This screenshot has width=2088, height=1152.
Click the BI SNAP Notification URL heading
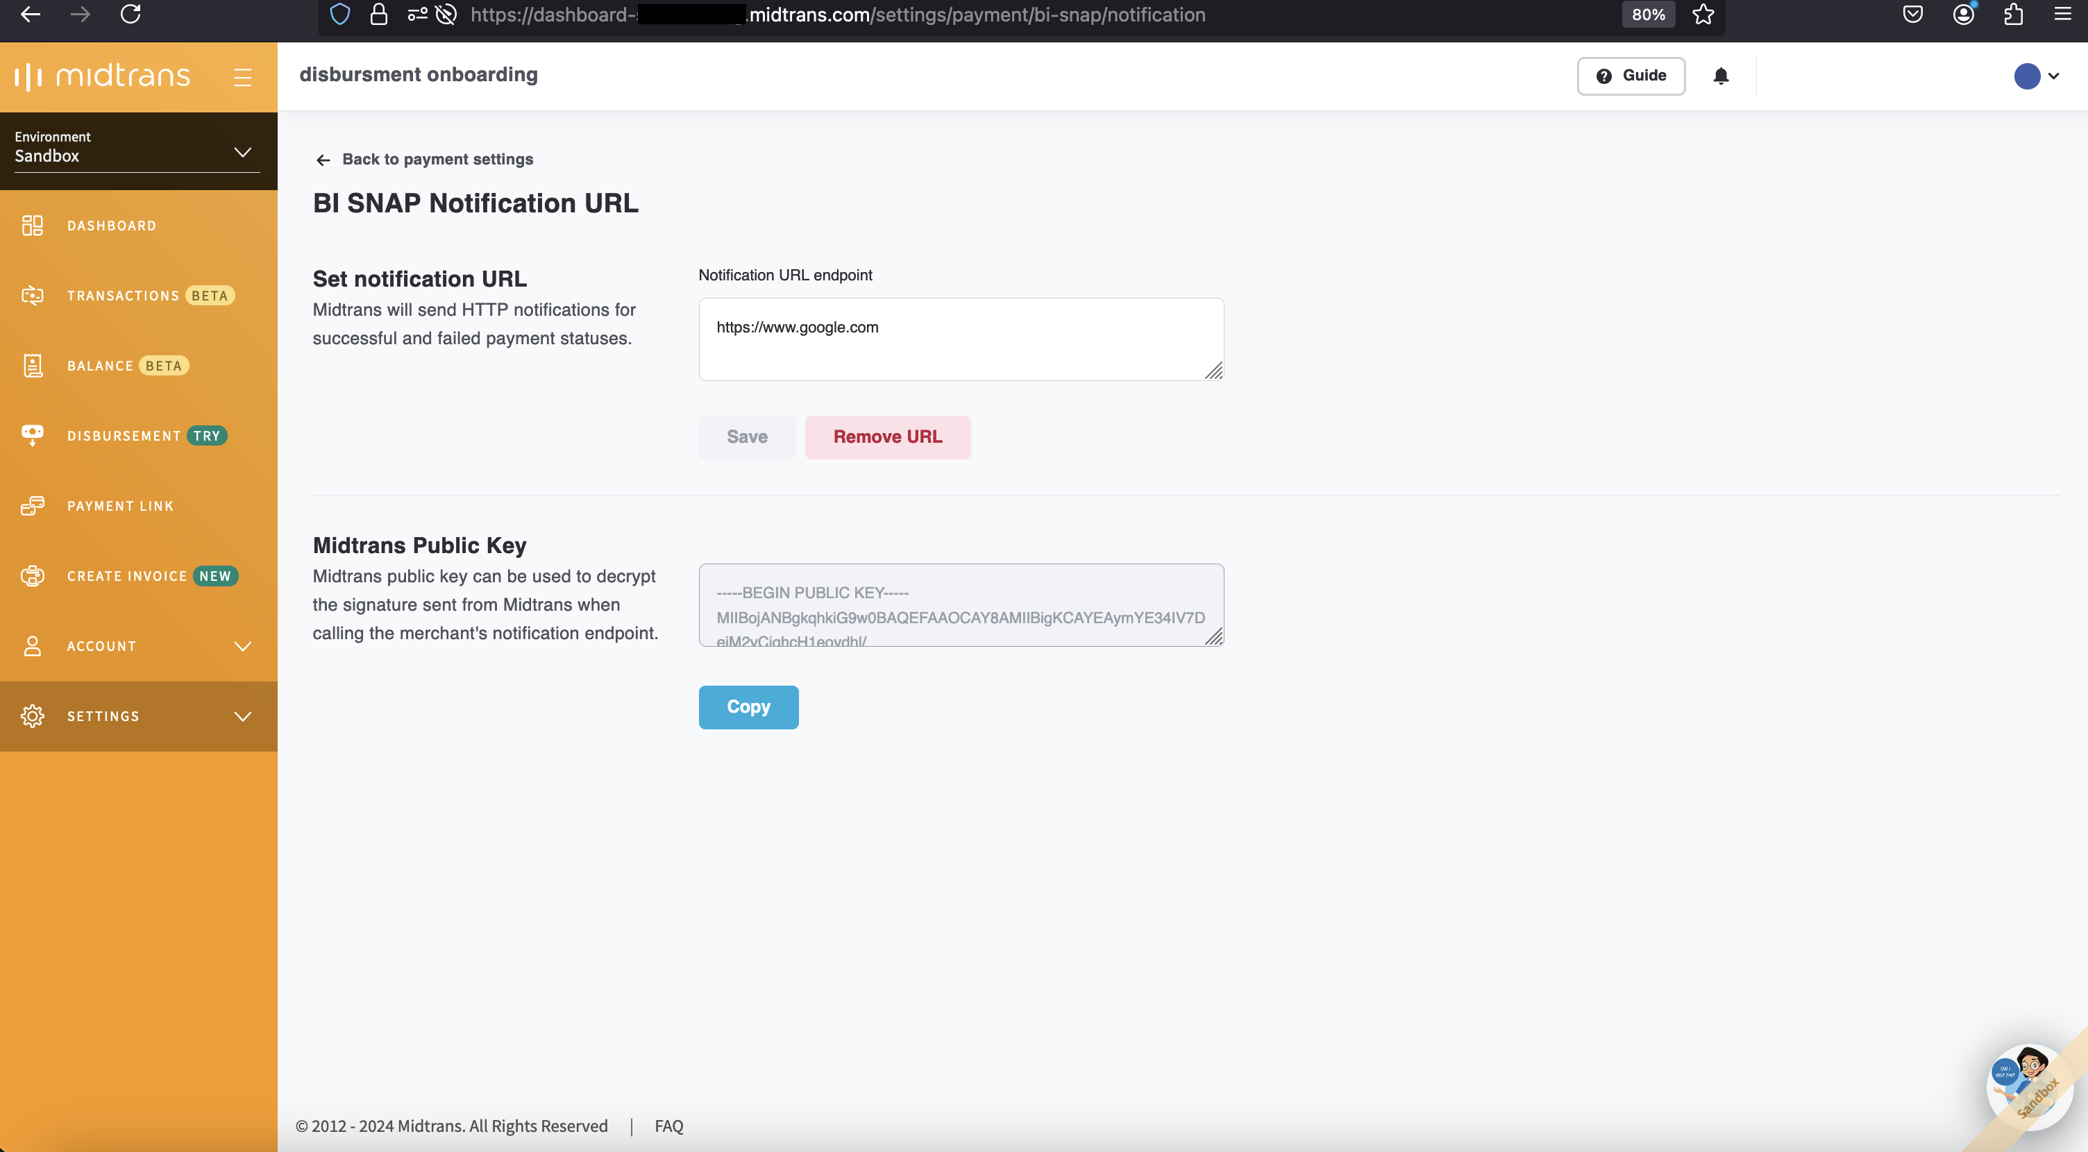point(475,203)
